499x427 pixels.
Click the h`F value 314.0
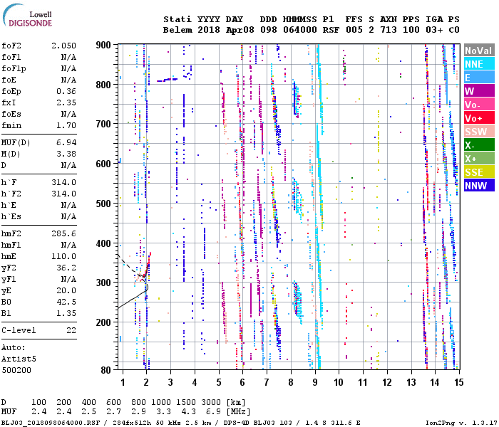point(63,182)
